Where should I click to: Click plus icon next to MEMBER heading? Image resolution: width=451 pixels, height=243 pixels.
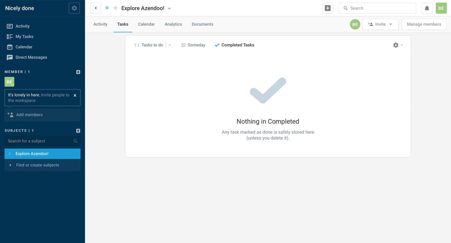78,72
